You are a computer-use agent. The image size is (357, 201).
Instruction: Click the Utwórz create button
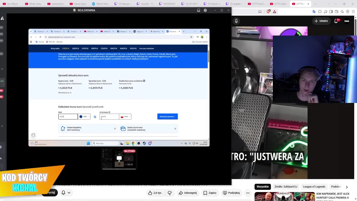(321, 21)
